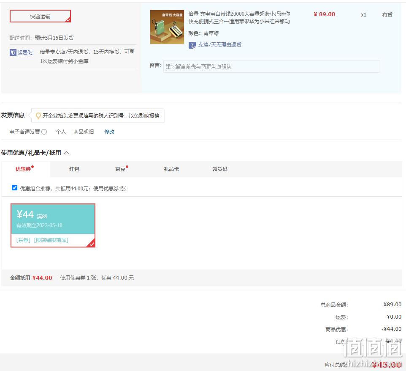Viewport: 406px width, 371px height.
Task: Open the power bank product thumbnail
Action: tap(167, 27)
